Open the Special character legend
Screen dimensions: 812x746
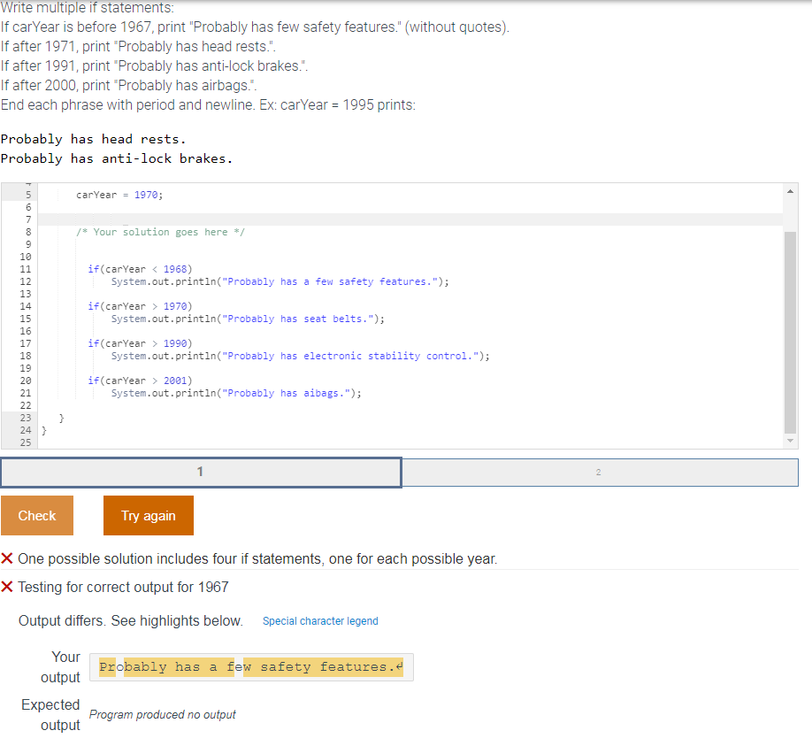tap(319, 621)
